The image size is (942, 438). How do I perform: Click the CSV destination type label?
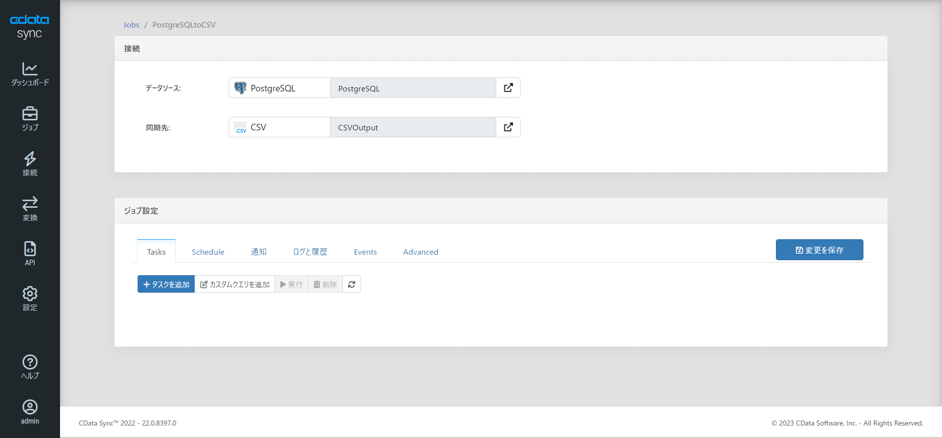tap(258, 127)
